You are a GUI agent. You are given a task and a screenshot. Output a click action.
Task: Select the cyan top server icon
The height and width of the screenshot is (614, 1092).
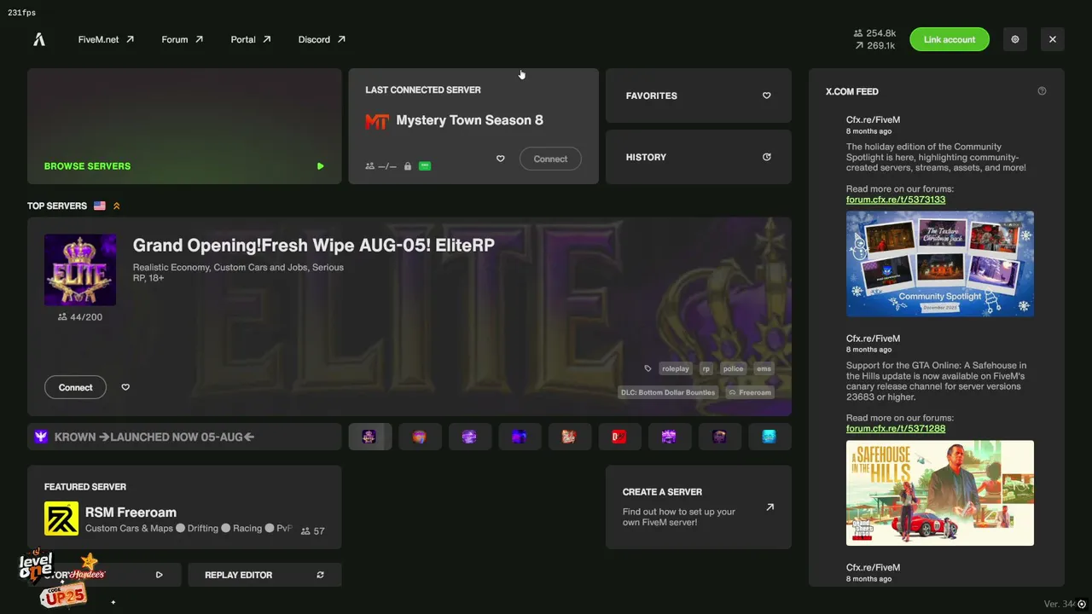click(769, 437)
